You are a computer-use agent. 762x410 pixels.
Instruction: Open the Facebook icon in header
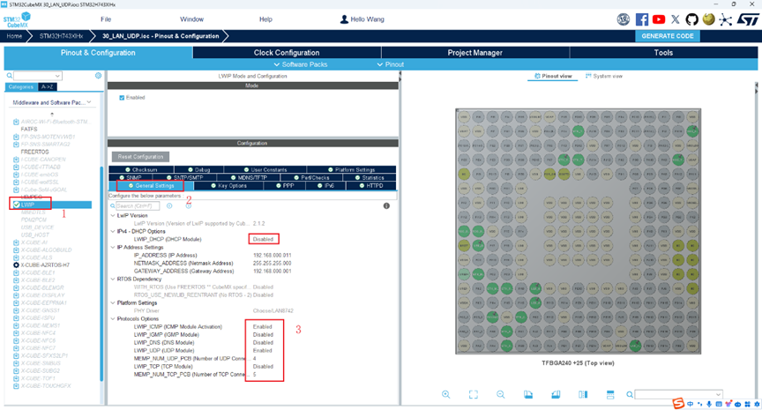[x=641, y=19]
